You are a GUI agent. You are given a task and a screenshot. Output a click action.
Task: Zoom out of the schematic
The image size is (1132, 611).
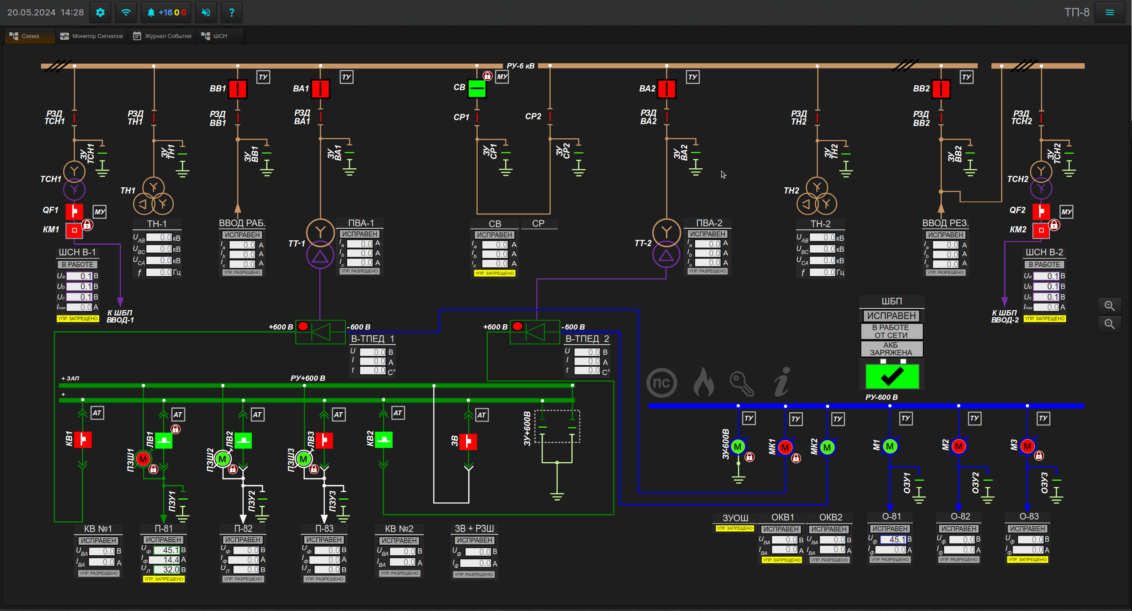(1109, 324)
